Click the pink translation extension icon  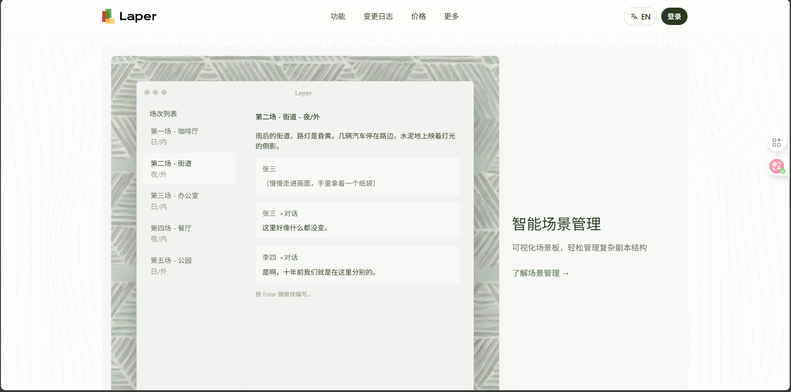point(777,166)
